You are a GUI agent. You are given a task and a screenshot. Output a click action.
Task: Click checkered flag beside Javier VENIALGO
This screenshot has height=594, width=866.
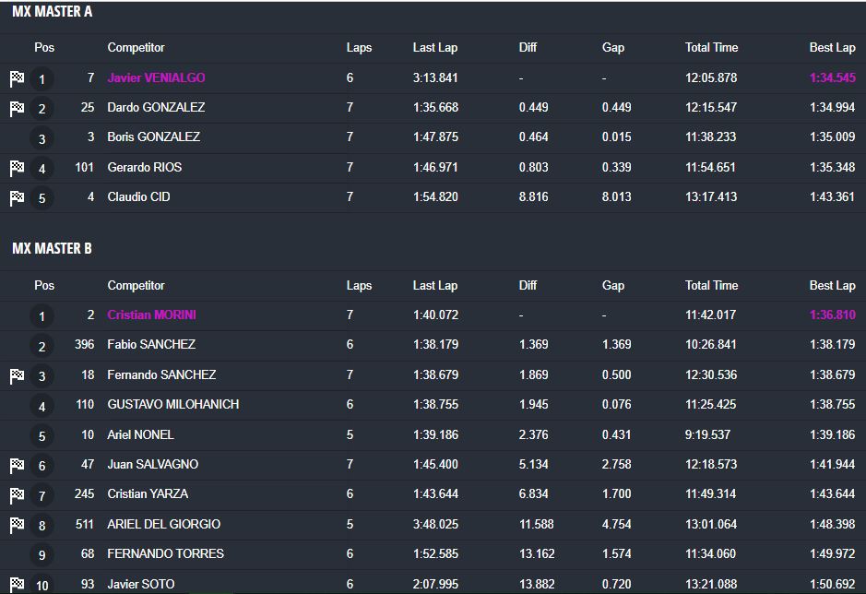[x=17, y=78]
